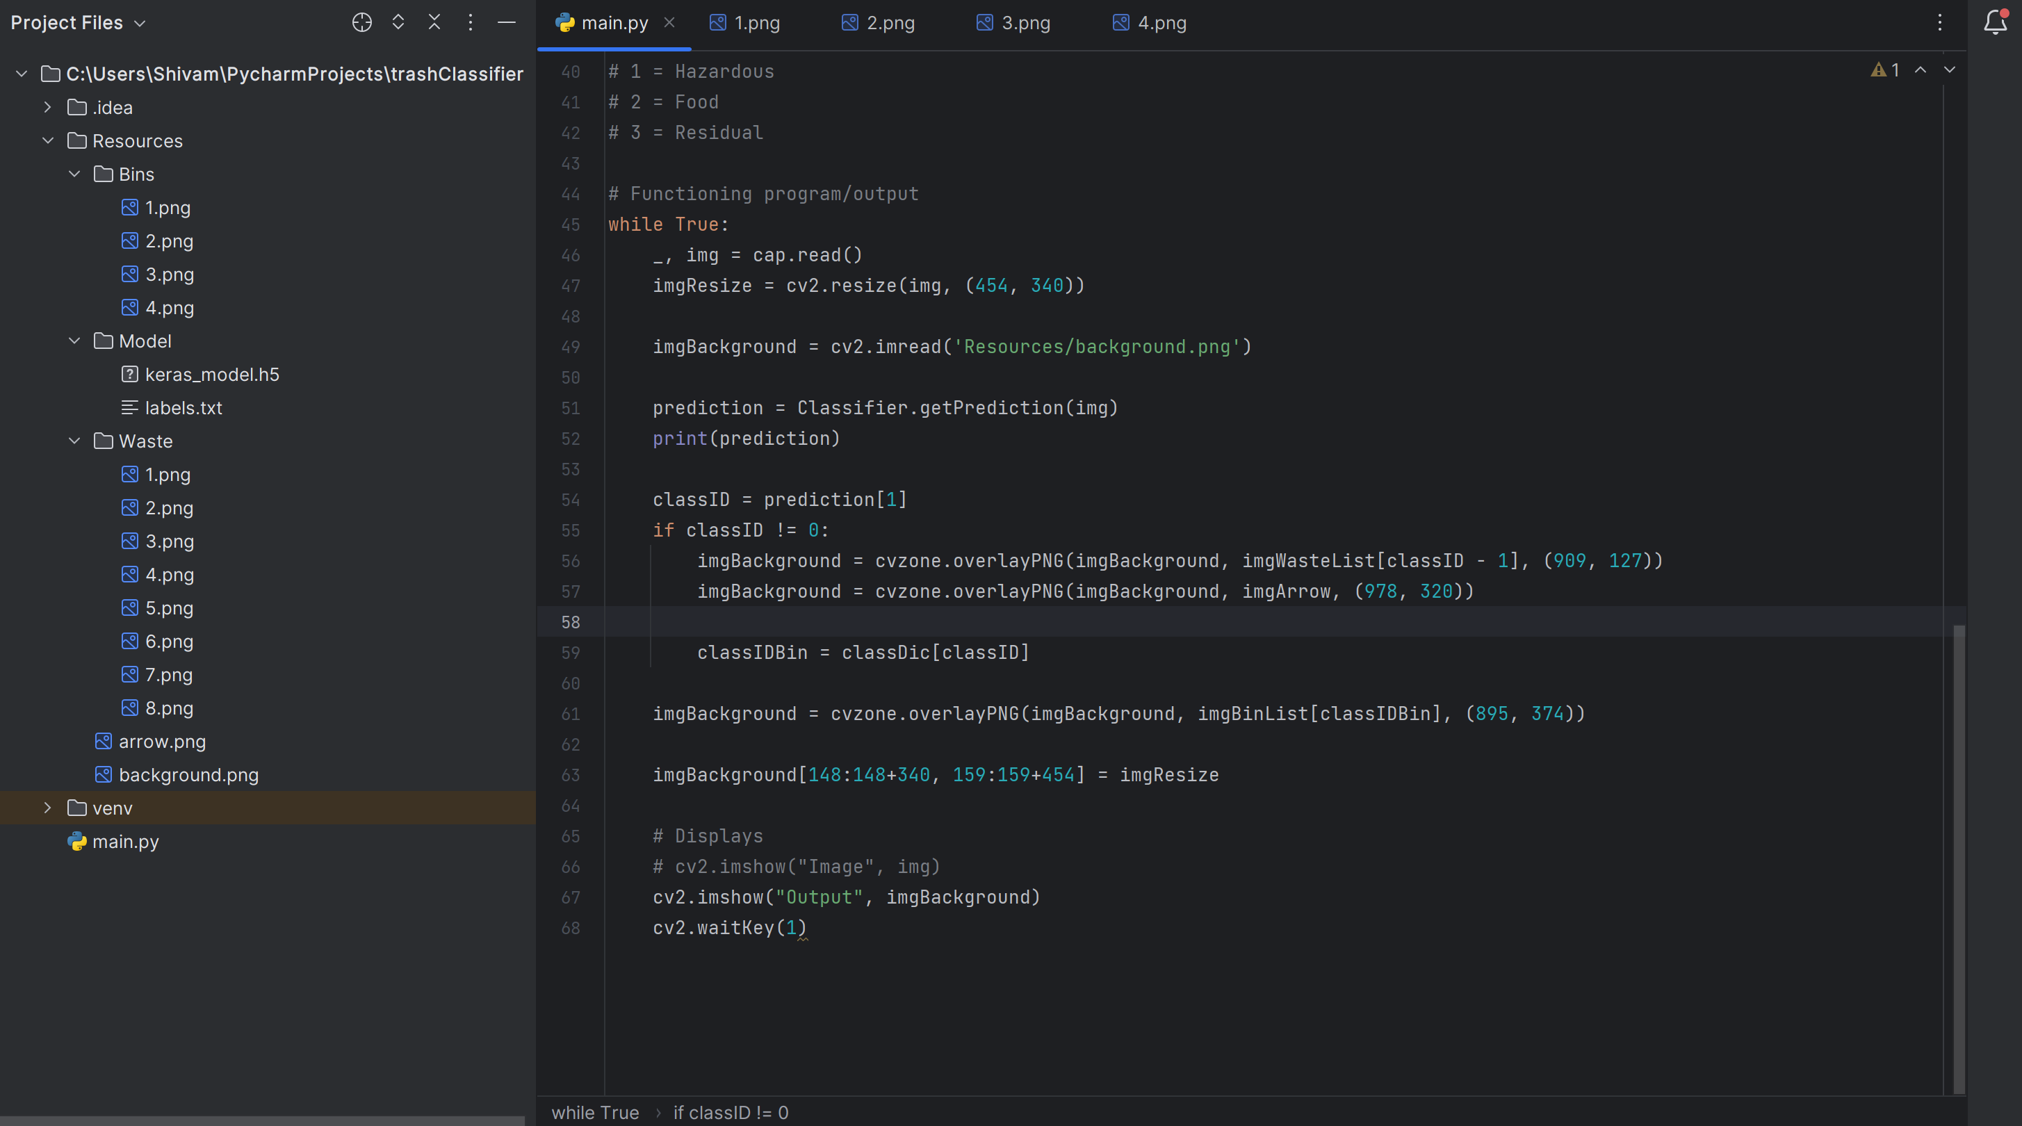Select keras_model.h5 in the Model folder
This screenshot has height=1126, width=2022.
[x=211, y=374]
